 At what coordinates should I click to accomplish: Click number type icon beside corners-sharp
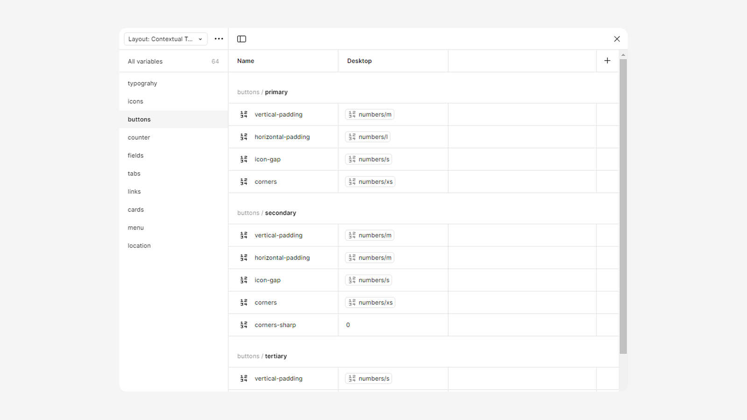tap(244, 325)
